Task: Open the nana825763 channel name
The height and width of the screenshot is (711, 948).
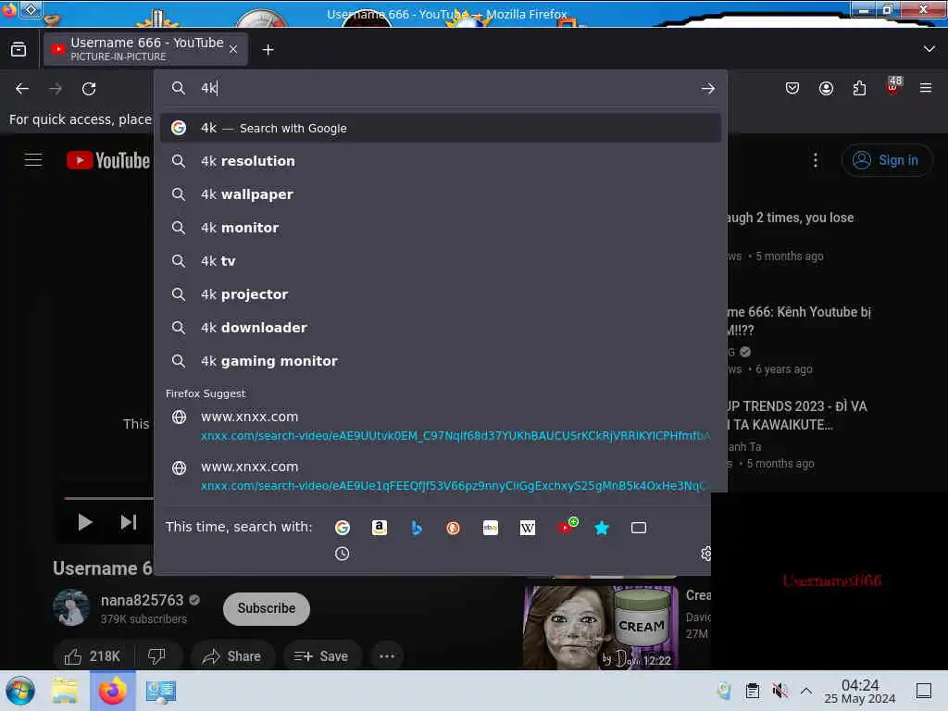Action: pyautogui.click(x=142, y=600)
